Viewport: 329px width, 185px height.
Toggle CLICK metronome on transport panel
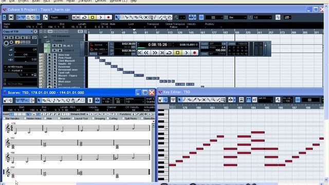click(x=204, y=44)
